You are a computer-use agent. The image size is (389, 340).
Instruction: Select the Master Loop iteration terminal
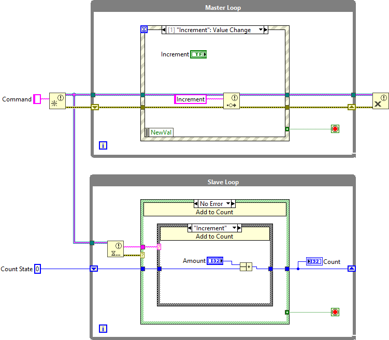[x=103, y=145]
